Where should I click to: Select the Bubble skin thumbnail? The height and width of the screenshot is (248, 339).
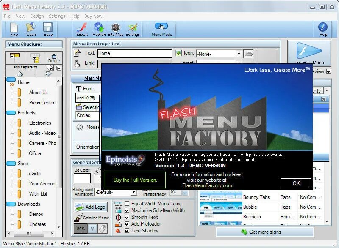click(221, 207)
